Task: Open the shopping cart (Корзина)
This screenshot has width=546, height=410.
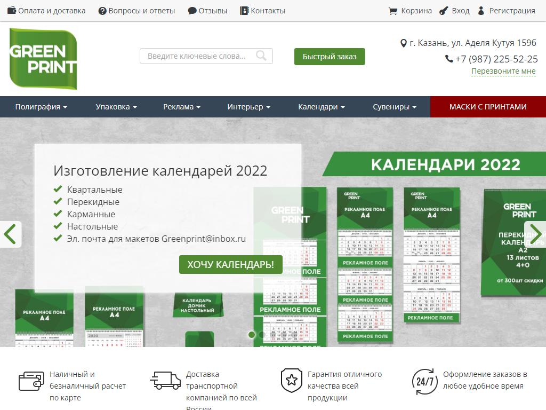Action: [410, 11]
